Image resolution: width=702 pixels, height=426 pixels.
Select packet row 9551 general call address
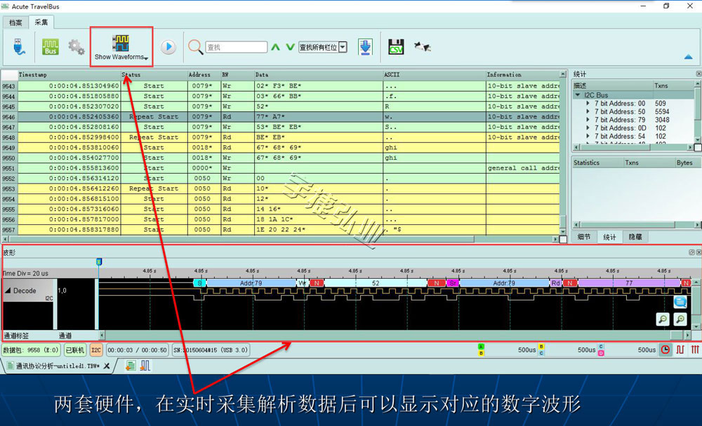pos(281,168)
